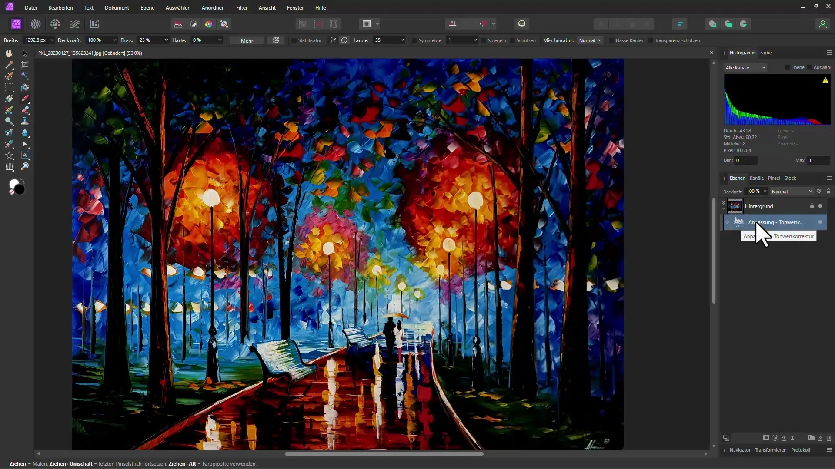Open the layer blend mode Normal dropdown
This screenshot has width=835, height=469.
pos(792,192)
